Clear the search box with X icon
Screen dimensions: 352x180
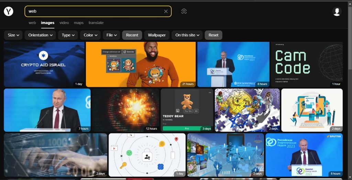point(166,11)
